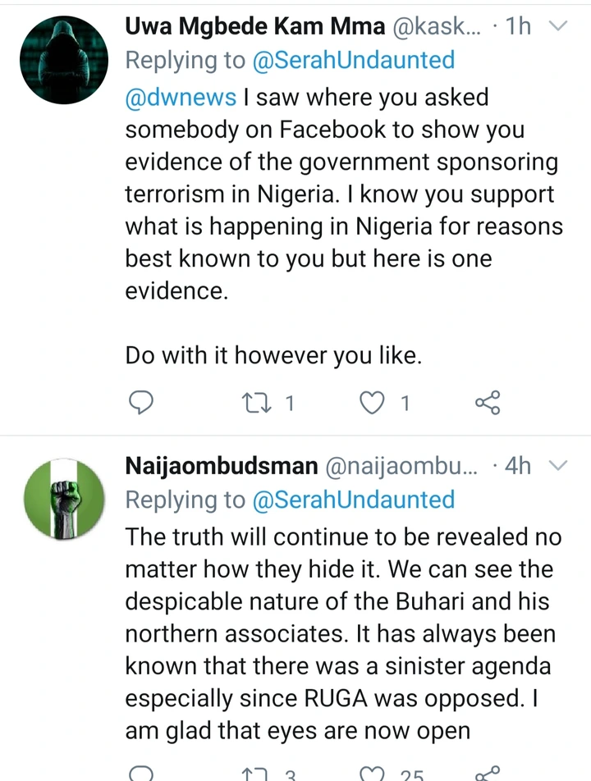Image resolution: width=591 pixels, height=781 pixels.
Task: Open the @dwnews mention link
Action: coord(181,97)
